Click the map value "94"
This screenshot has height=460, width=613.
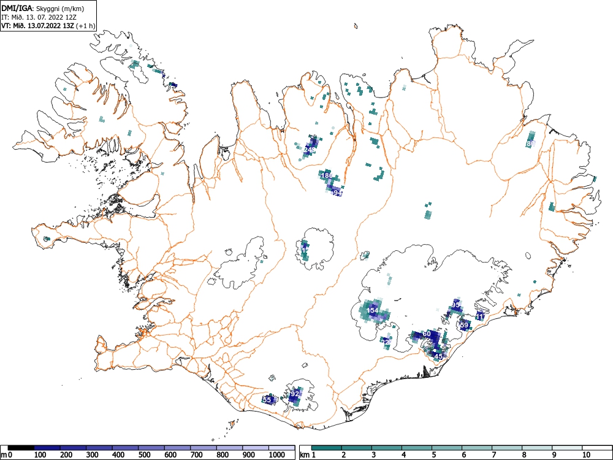(x=337, y=193)
